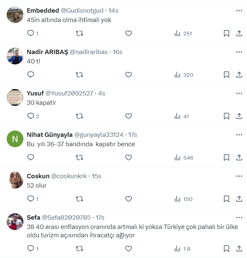Open more options on Sefa's tweet

(x=239, y=218)
